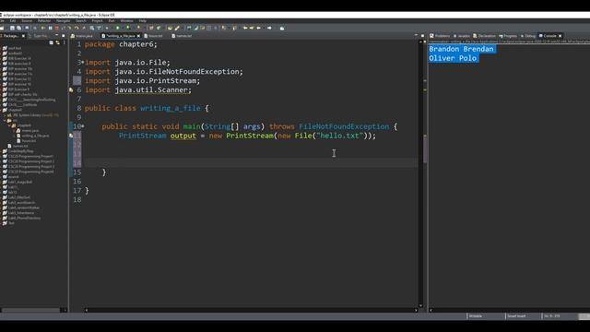Click Collapse All in Package Explorer
Image resolution: width=590 pixels, height=332 pixels.
[52, 42]
